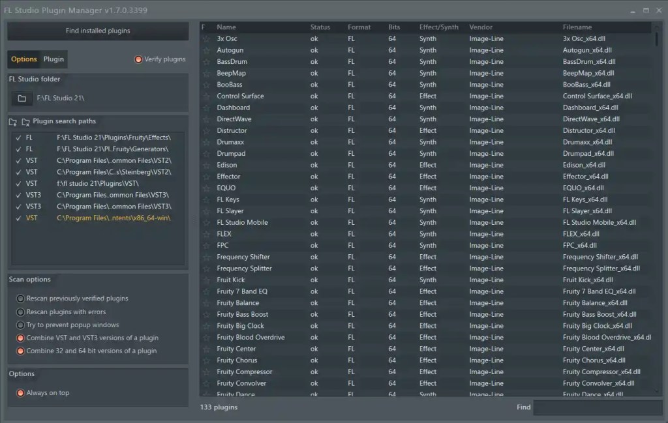Select the FL Studio Mobile plugin row

[427, 222]
